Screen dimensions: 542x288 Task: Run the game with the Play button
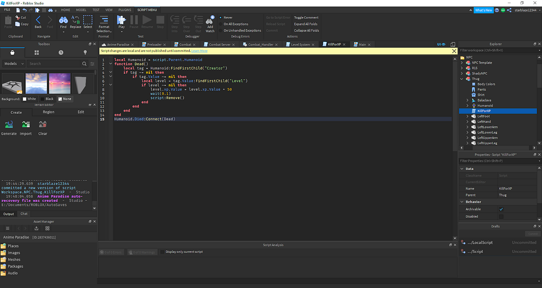(x=121, y=21)
